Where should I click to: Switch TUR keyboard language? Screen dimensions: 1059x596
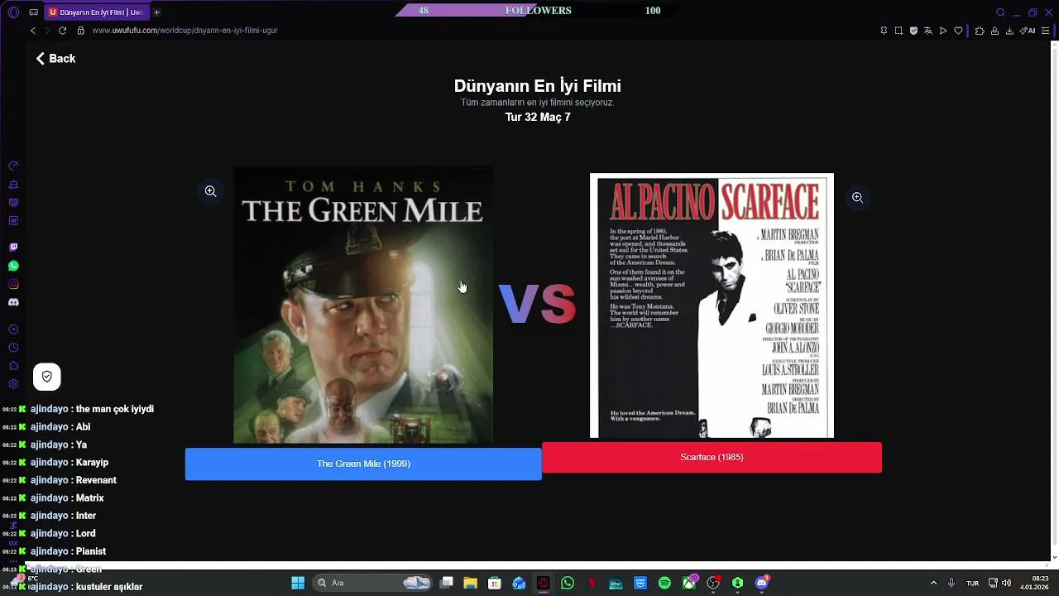click(x=973, y=583)
